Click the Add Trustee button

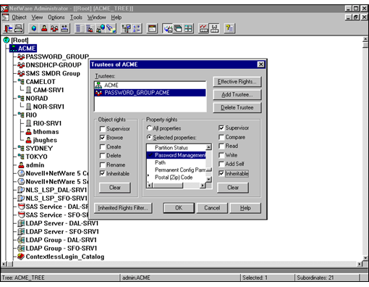click(237, 95)
